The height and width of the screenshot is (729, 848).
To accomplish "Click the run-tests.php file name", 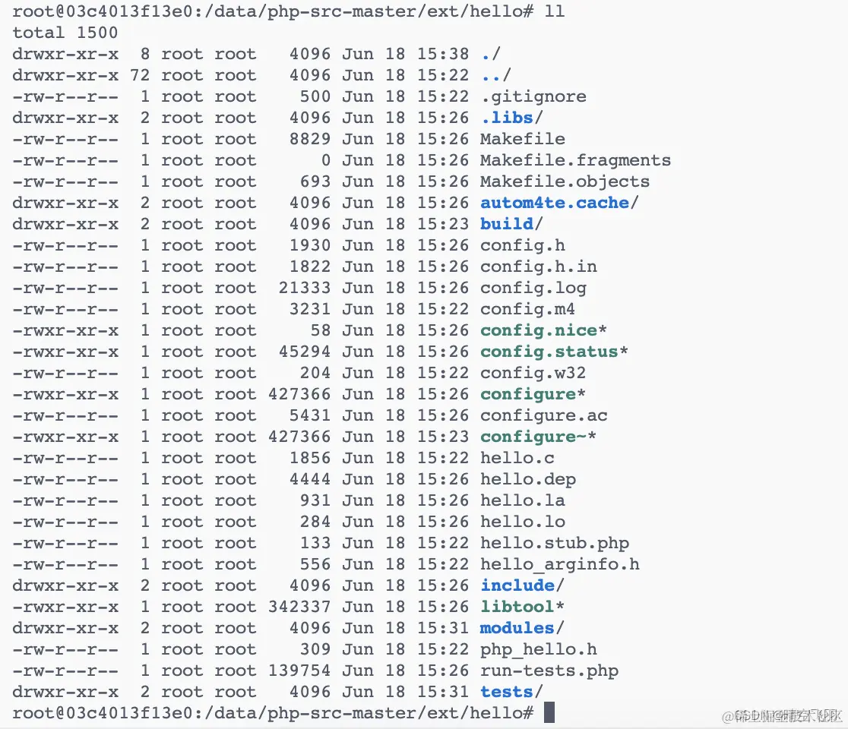I will 549,671.
